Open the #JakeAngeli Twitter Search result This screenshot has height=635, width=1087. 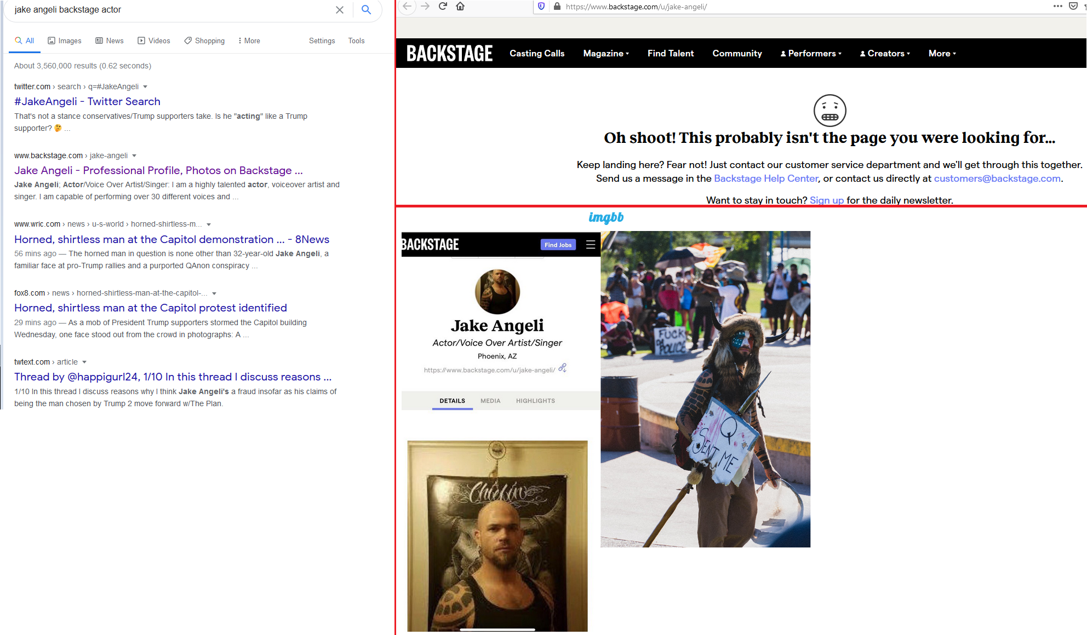pos(87,101)
